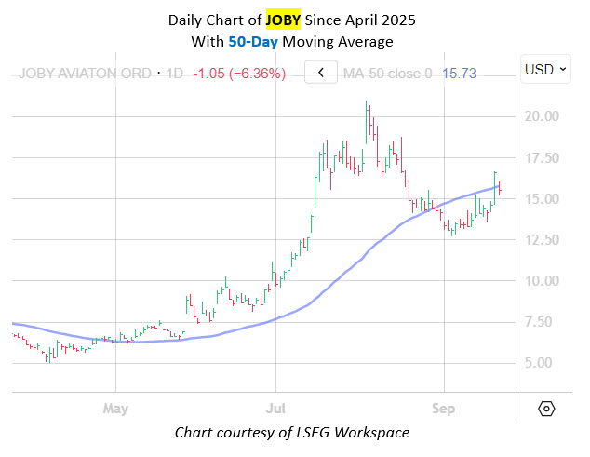Click the JOBY AVIATON ORD symbol label
The height and width of the screenshot is (457, 590).
[85, 73]
